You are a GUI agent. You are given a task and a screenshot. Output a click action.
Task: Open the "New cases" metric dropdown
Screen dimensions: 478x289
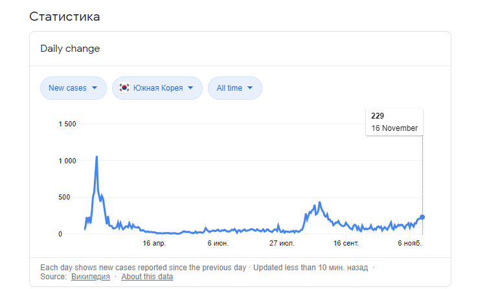point(73,88)
